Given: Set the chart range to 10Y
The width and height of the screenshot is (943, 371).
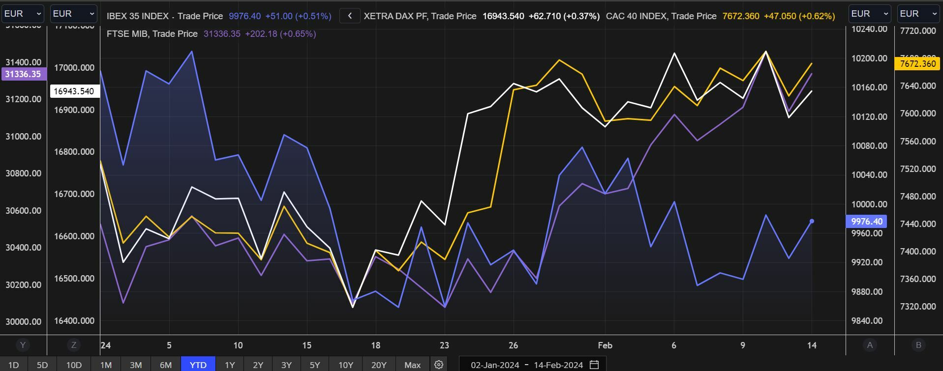Looking at the screenshot, I should [x=346, y=365].
